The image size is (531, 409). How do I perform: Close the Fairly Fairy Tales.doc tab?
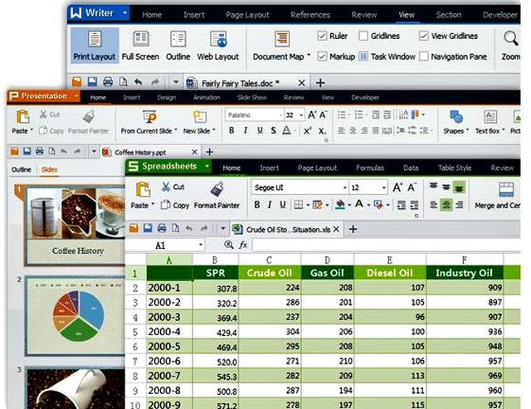tap(301, 83)
